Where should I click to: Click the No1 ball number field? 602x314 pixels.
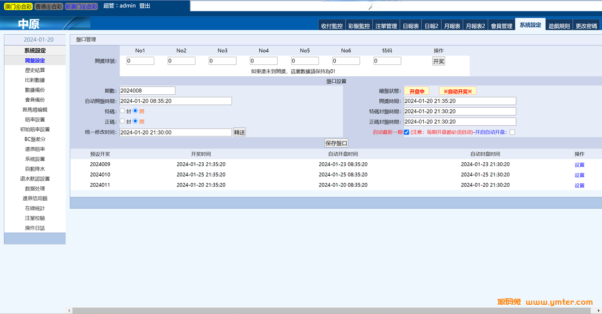tap(140, 61)
